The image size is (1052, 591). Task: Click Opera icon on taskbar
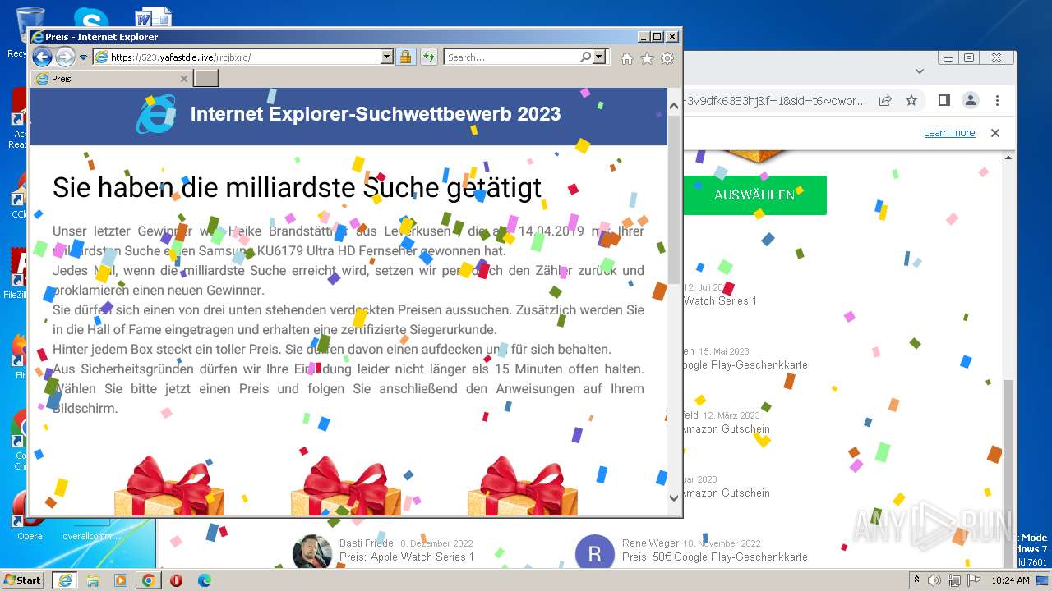[x=176, y=580]
